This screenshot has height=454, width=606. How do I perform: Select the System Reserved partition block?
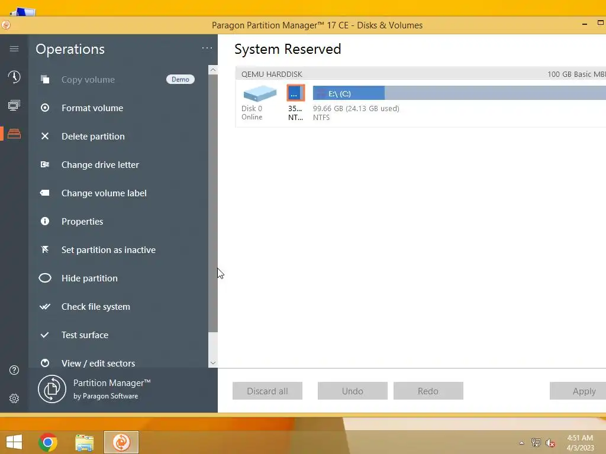click(296, 93)
